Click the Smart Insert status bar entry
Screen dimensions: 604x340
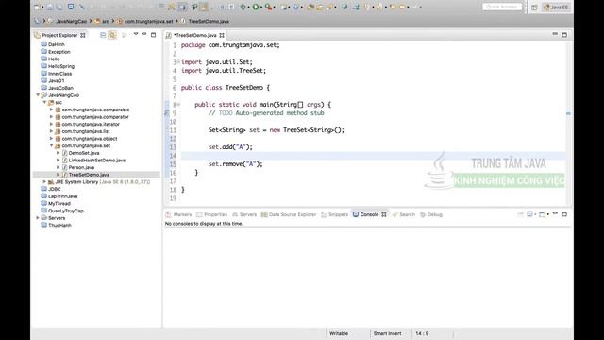coord(387,333)
